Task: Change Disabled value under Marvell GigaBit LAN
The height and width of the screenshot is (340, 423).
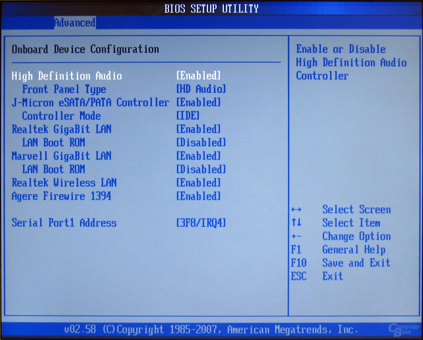Action: 201,169
